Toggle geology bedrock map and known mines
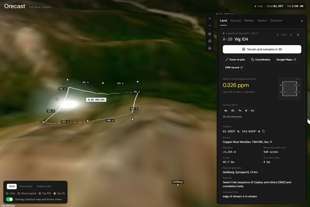The image size is (310, 207). click(9, 199)
